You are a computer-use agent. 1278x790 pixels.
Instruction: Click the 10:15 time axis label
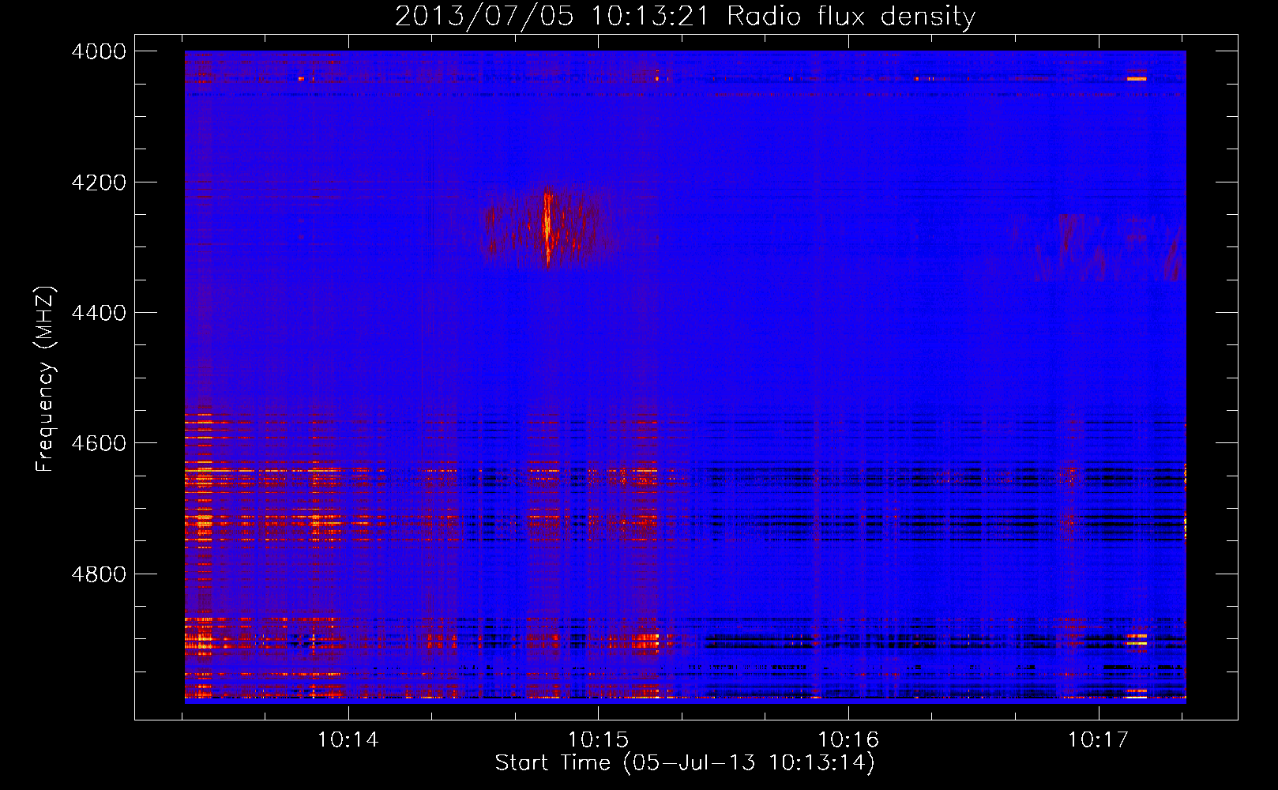(598, 739)
